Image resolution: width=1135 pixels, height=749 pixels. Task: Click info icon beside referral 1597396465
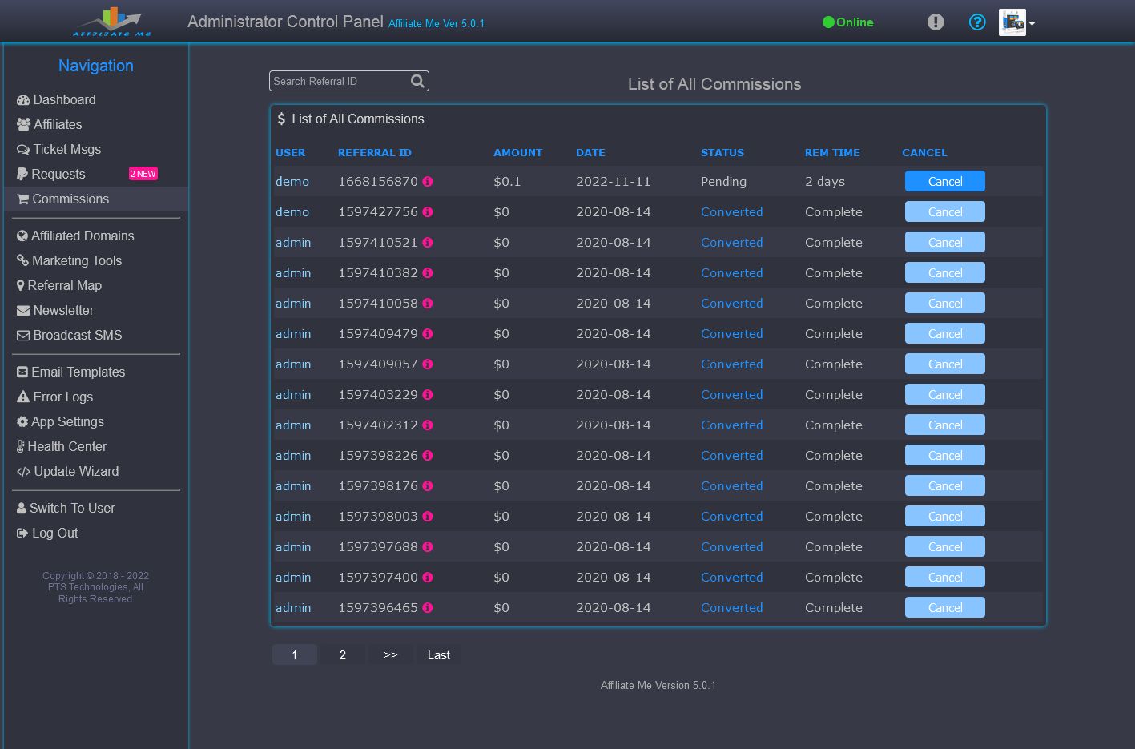pos(428,608)
